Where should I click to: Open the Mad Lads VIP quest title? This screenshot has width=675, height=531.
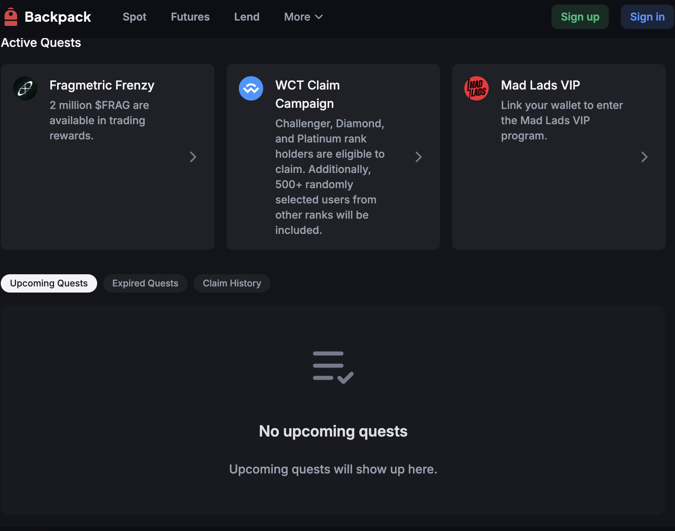[541, 85]
